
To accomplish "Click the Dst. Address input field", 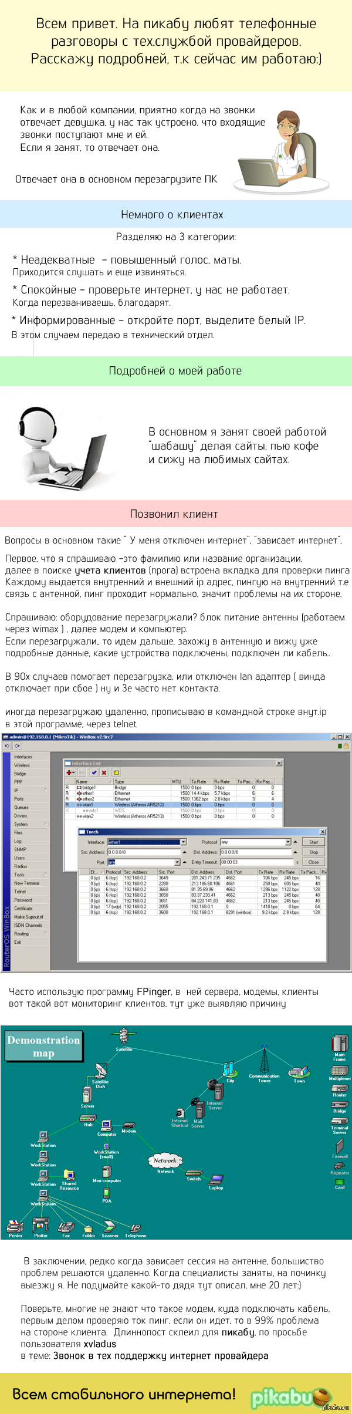I will [255, 852].
